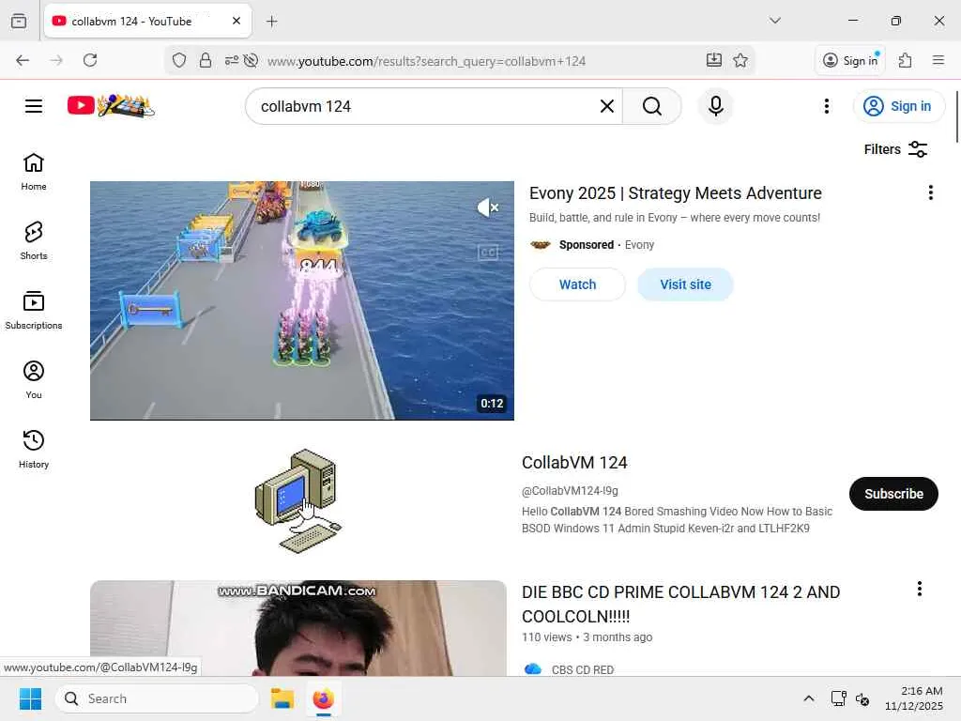
Task: Go back in browser
Action: 23,60
